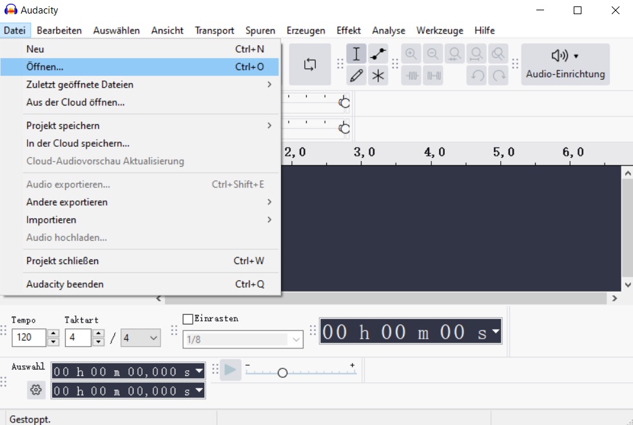Open the Analyse menu
This screenshot has height=425, width=633.
388,31
